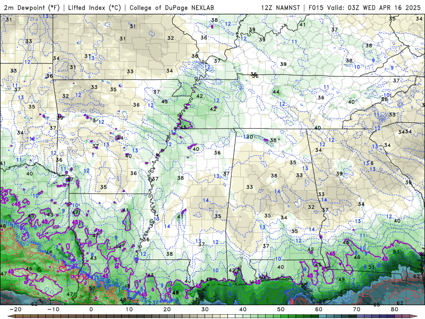Click the '-10' color scale label
425x319 pixels.
53,309
